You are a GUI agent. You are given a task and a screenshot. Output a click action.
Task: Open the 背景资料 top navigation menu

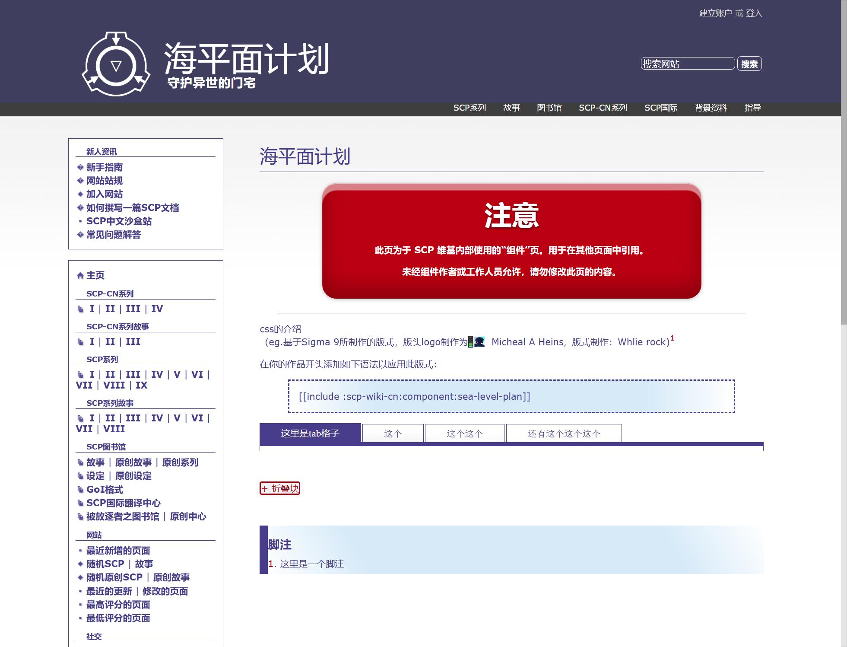coord(711,108)
